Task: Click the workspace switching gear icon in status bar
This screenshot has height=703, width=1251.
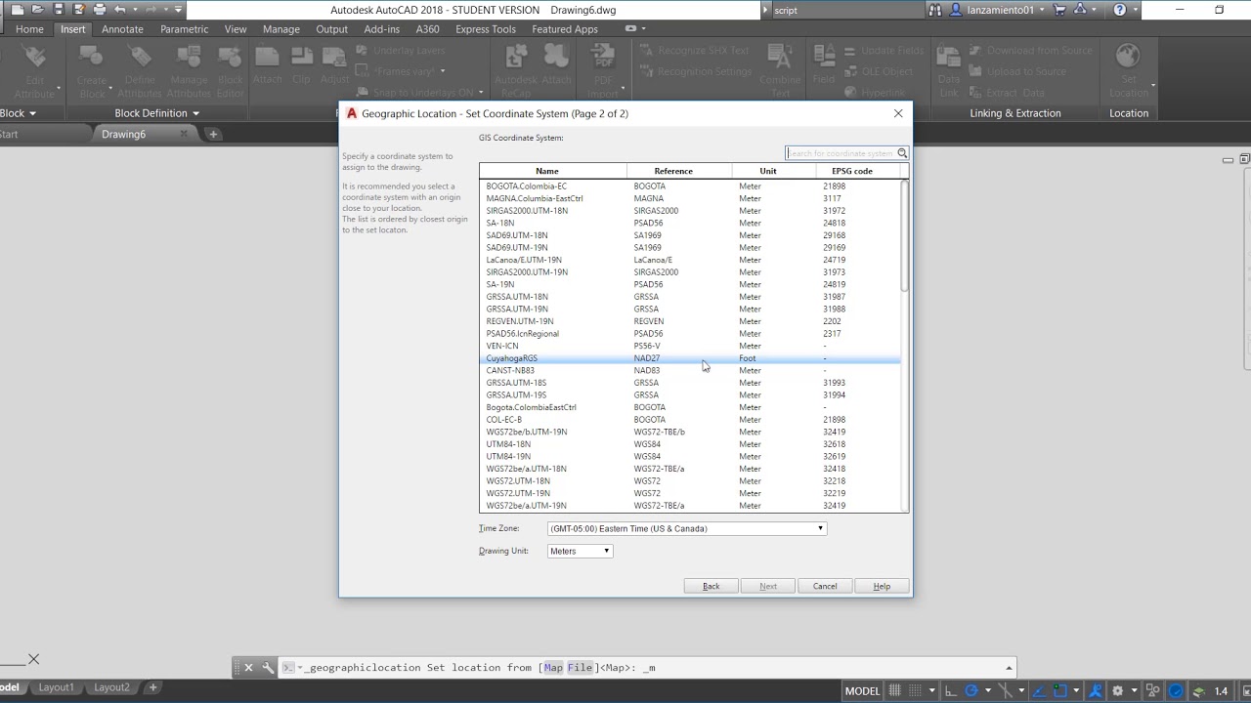Action: click(x=1118, y=691)
